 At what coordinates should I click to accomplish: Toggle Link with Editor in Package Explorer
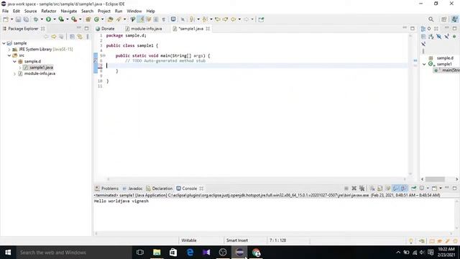(x=80, y=37)
